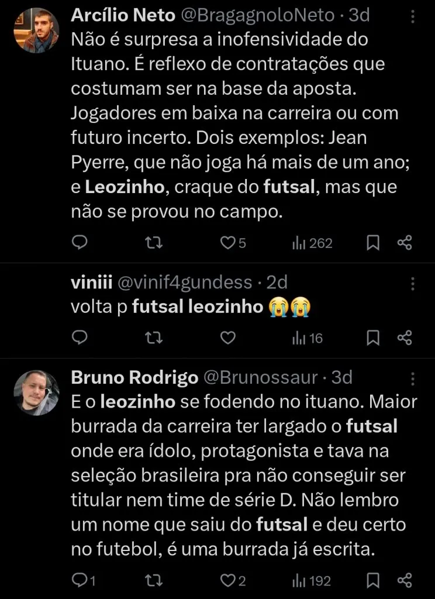Screen dimensions: 435x599
Task: Reply to Arcílio Neto's tweet
Action: (x=80, y=243)
